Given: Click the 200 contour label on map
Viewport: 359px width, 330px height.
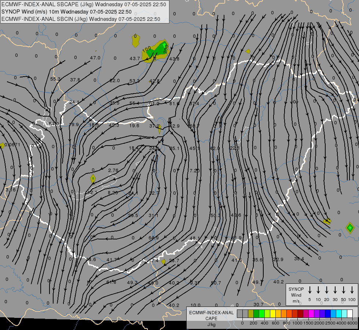Looking at the screenshot, I should (x=166, y=49).
